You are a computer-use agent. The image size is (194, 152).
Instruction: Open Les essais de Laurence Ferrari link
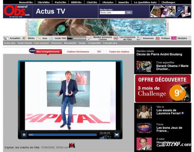[168, 112]
